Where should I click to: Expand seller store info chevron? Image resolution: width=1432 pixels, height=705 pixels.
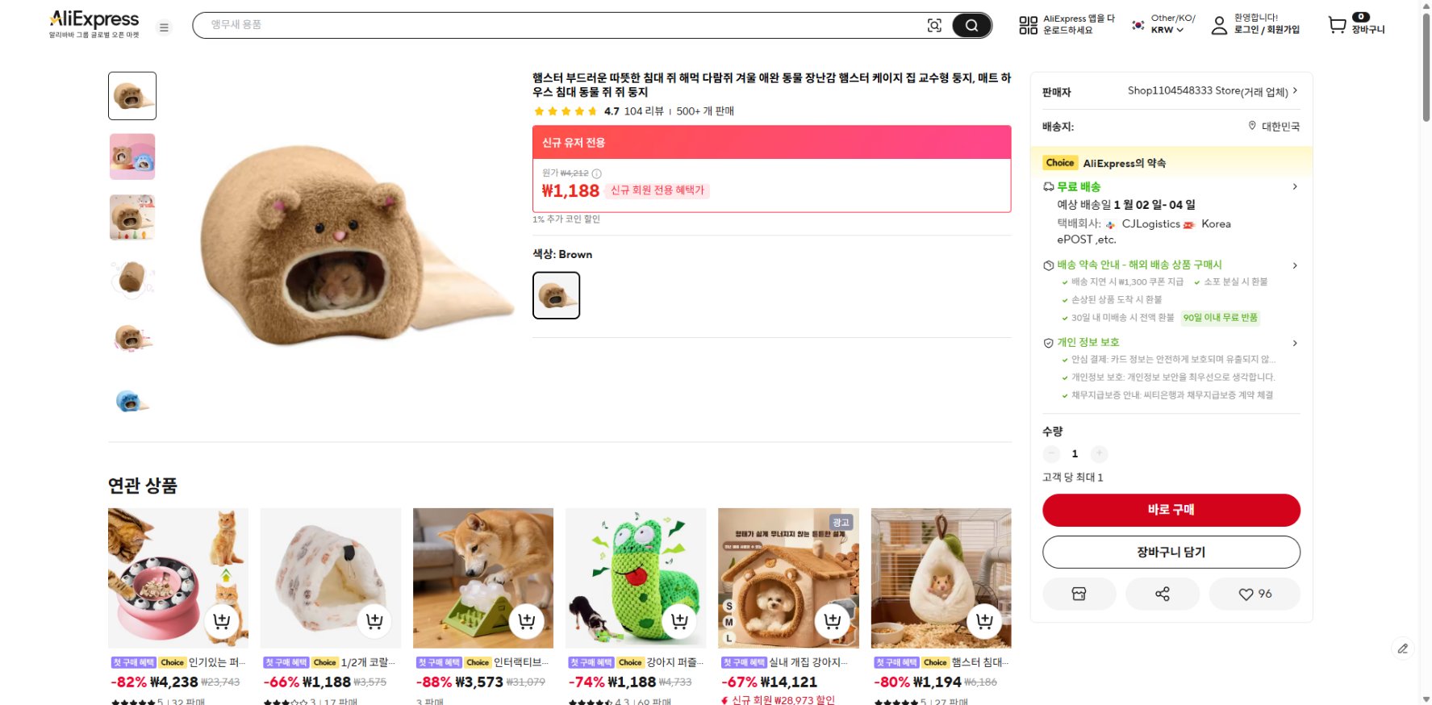[1295, 91]
